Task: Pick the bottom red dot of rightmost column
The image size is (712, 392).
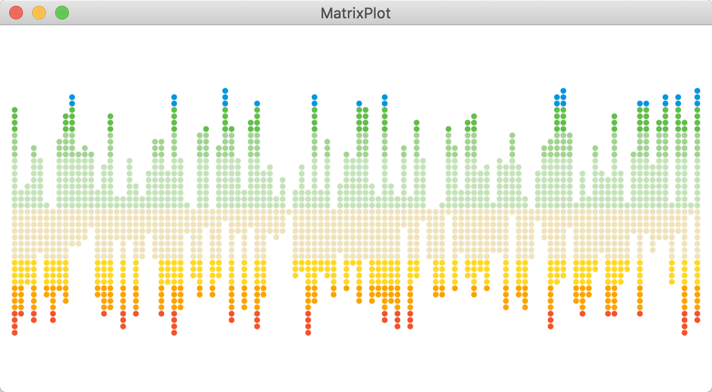Action: coord(697,320)
